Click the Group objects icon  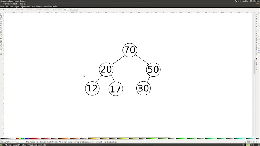[x=257, y=52]
